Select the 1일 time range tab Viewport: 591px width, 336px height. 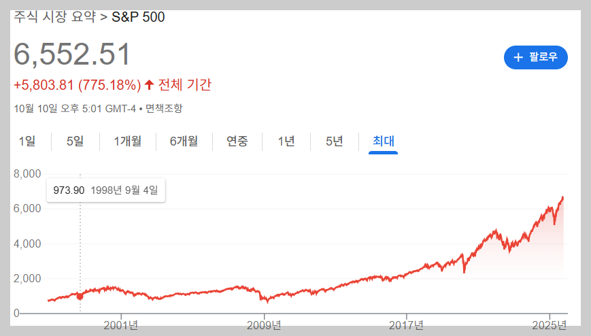[x=27, y=141]
